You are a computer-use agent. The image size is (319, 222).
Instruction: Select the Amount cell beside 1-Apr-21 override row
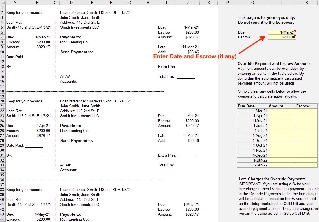click(x=281, y=116)
